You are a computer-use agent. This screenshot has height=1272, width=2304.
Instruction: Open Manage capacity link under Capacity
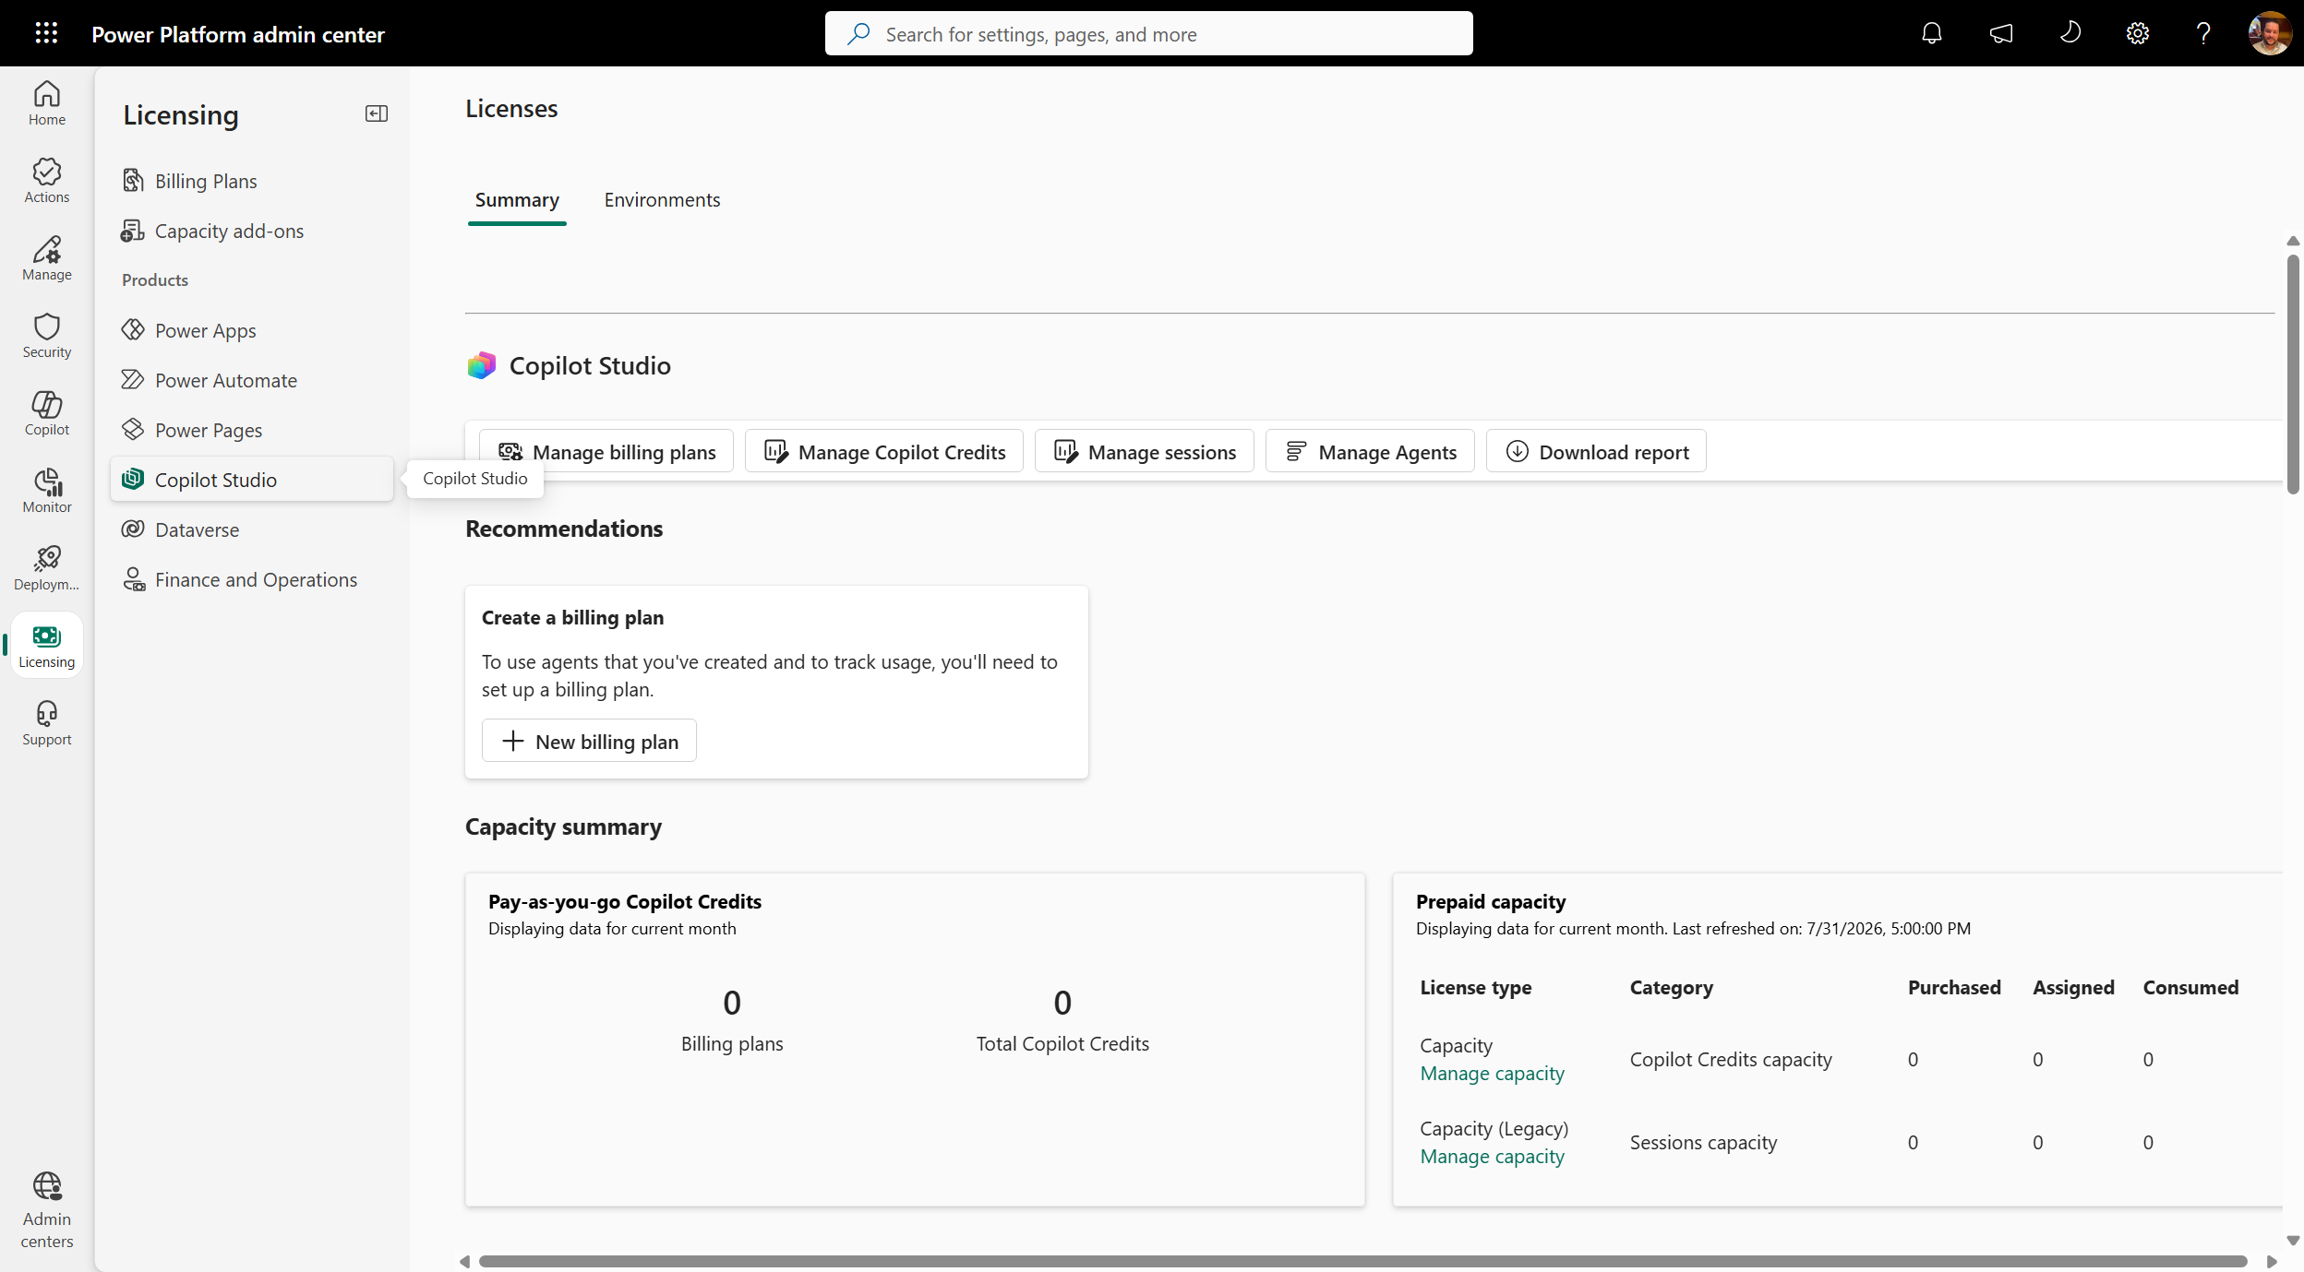pos(1492,1074)
